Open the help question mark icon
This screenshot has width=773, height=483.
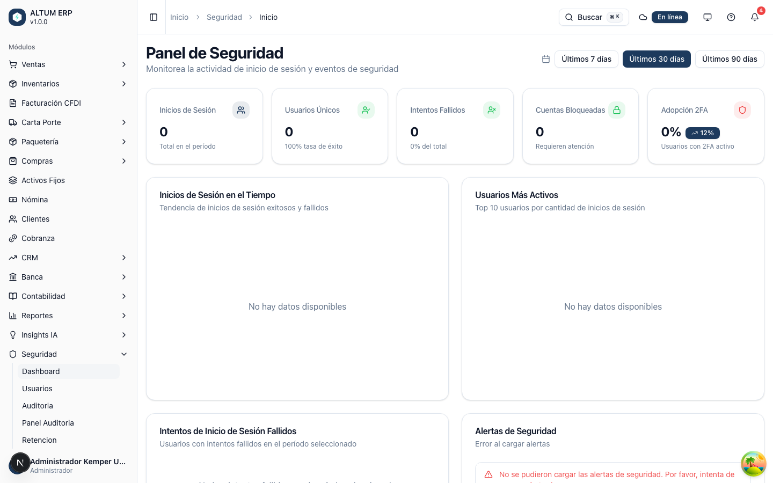(x=731, y=17)
